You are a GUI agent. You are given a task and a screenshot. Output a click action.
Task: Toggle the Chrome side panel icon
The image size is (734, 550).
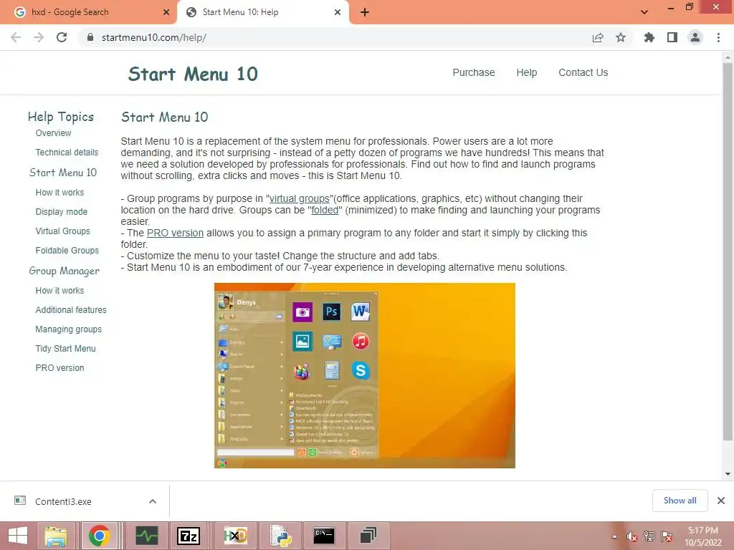coord(672,37)
